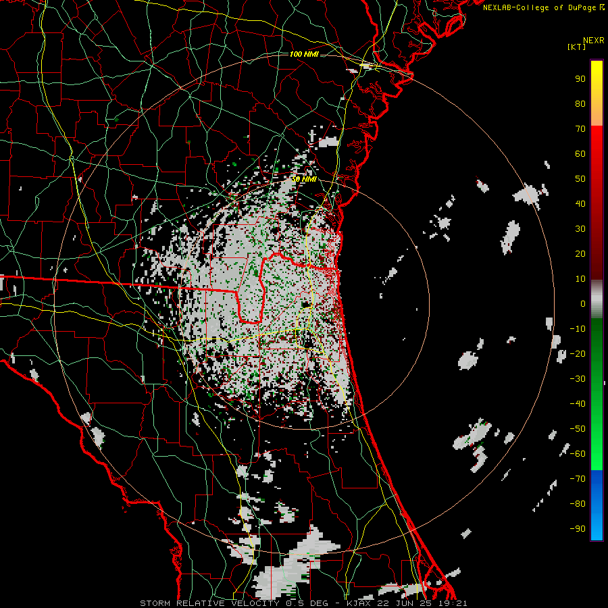The width and height of the screenshot is (608, 608).
Task: Click the -30 value on the velocity scale
Action: [x=578, y=379]
